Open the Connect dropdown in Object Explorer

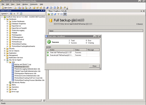[4, 14]
